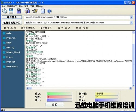Click the yellow 倒计数 未激活 field

(107, 93)
